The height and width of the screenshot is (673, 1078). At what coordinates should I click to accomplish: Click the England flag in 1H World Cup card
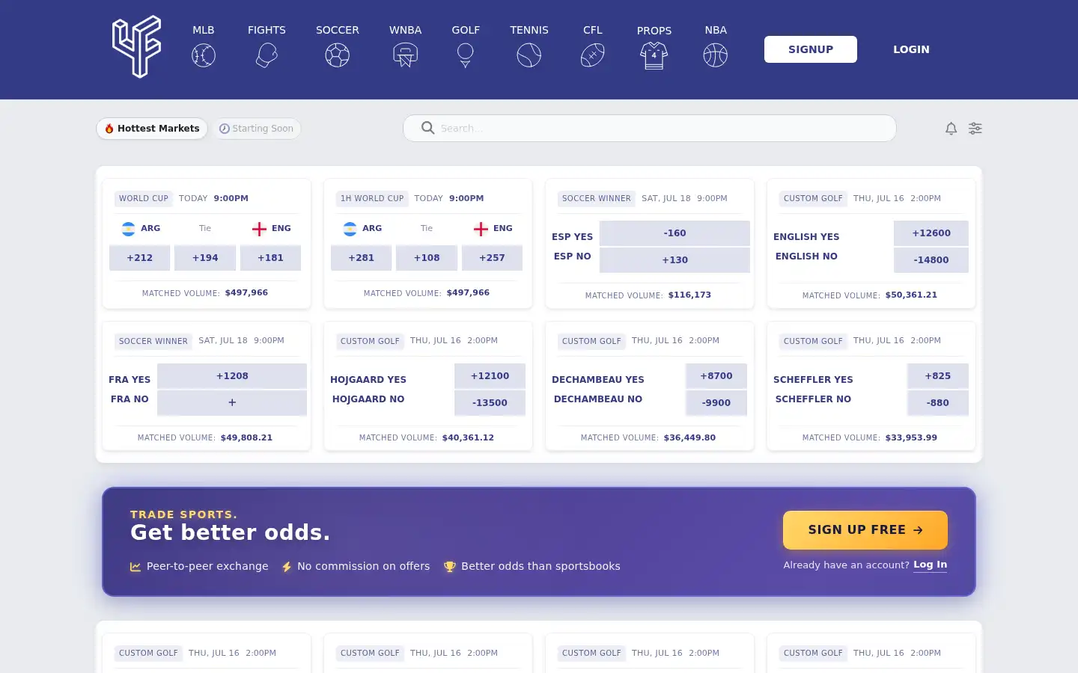point(481,229)
